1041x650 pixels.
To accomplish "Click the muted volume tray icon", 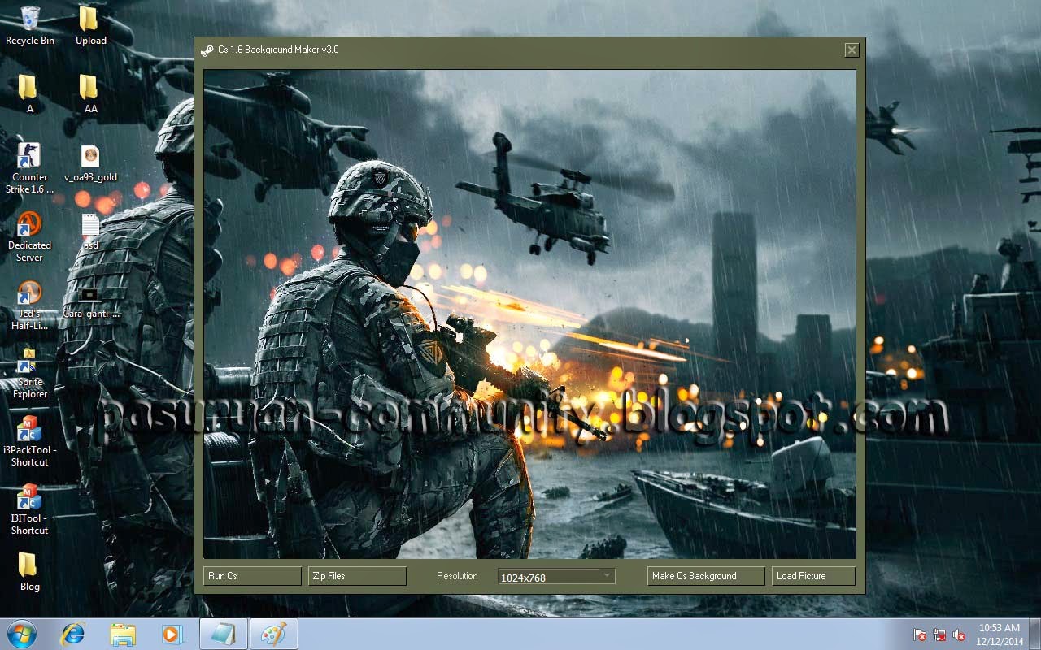I will 959,635.
